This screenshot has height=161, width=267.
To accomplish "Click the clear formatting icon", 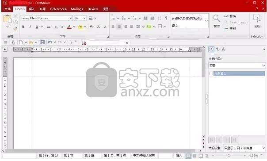I will click(x=92, y=27).
